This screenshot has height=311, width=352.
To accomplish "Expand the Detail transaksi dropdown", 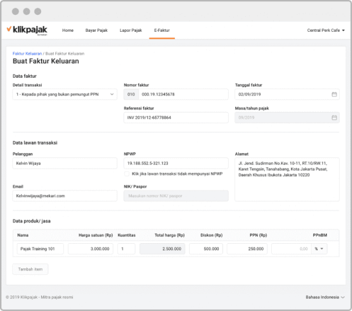I will click(65, 95).
